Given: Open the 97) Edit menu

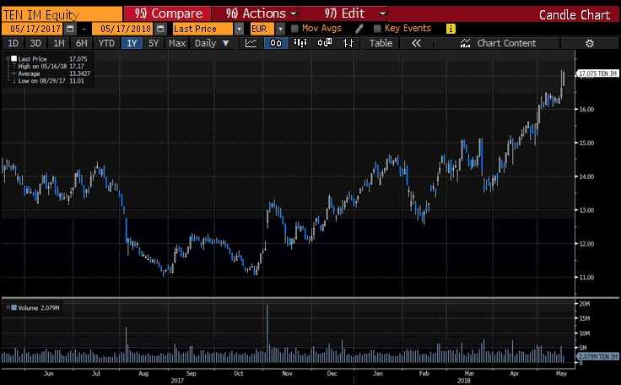Looking at the screenshot, I should (343, 14).
